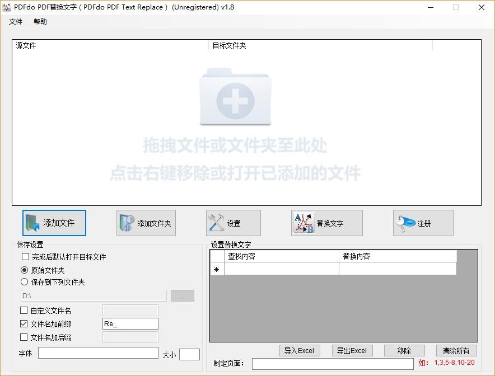
Task: Click the 清除所有 button
Action: click(456, 350)
